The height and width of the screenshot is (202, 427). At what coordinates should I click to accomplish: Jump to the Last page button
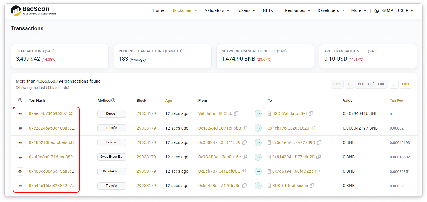coord(405,84)
